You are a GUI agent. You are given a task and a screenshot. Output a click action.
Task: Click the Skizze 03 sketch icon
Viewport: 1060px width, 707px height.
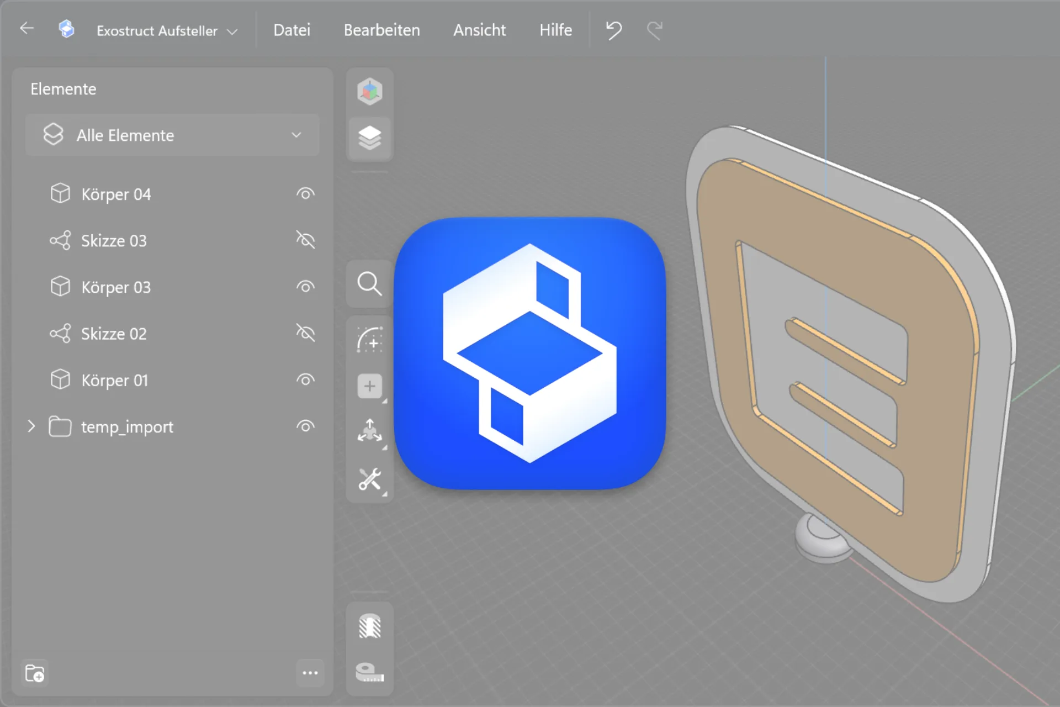(60, 240)
